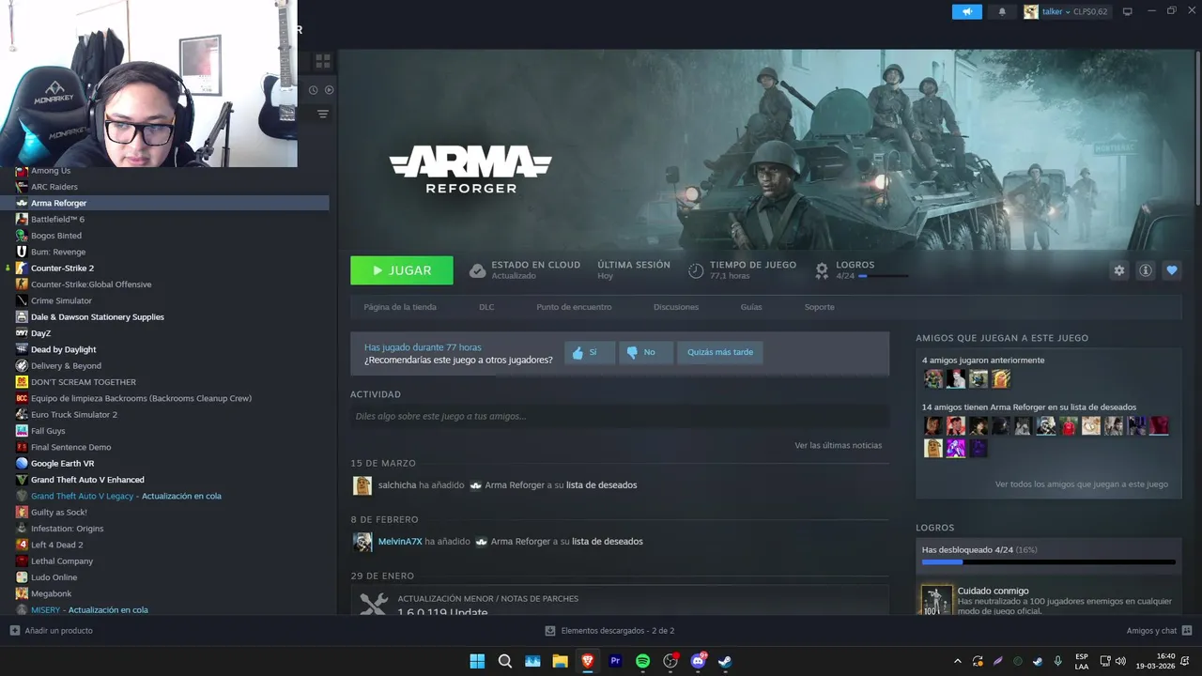Open Premiere Pro from the taskbar
The height and width of the screenshot is (676, 1202).
click(x=615, y=661)
